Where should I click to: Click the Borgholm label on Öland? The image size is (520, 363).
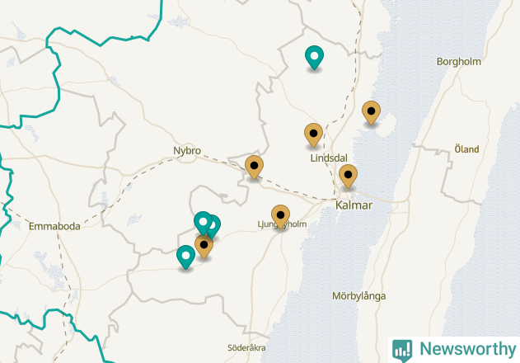459,62
